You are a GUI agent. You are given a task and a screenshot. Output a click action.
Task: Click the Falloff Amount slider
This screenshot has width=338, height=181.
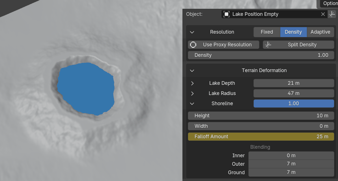[261, 137]
